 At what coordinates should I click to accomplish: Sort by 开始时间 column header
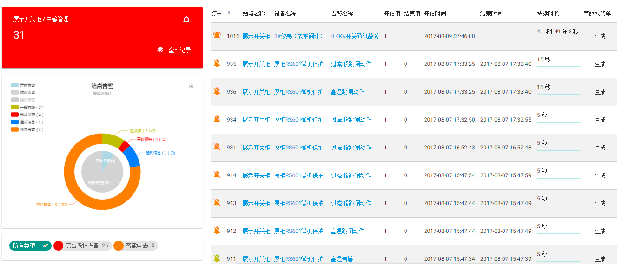point(435,13)
